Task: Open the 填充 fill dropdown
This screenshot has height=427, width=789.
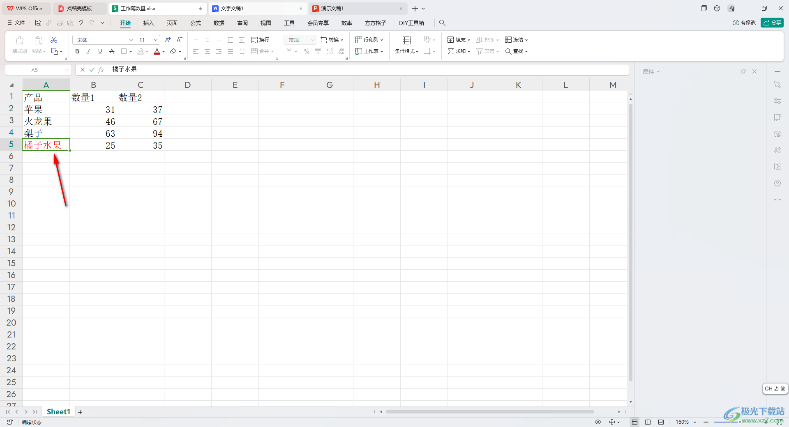Action: [x=459, y=40]
